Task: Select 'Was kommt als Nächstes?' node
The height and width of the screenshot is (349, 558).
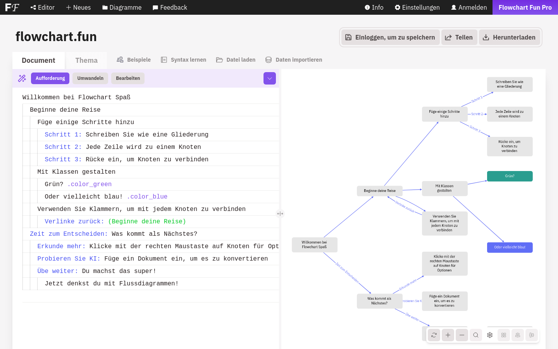Action: (380, 301)
